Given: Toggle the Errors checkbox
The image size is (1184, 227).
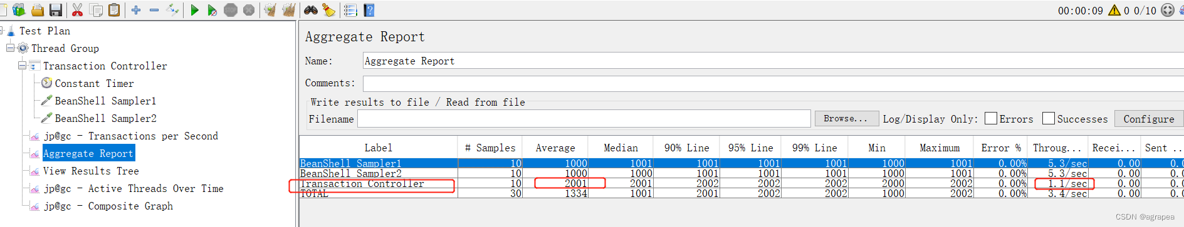Looking at the screenshot, I should [x=991, y=118].
